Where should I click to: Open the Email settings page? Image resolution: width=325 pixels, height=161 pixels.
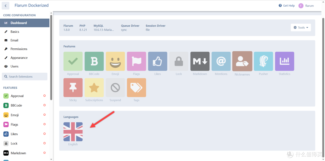pos(25,40)
